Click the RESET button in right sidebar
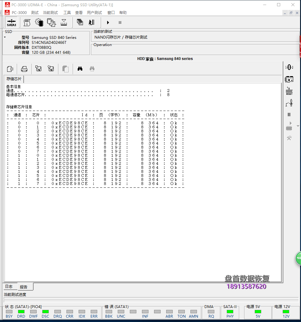The image size is (301, 322). coord(289,91)
